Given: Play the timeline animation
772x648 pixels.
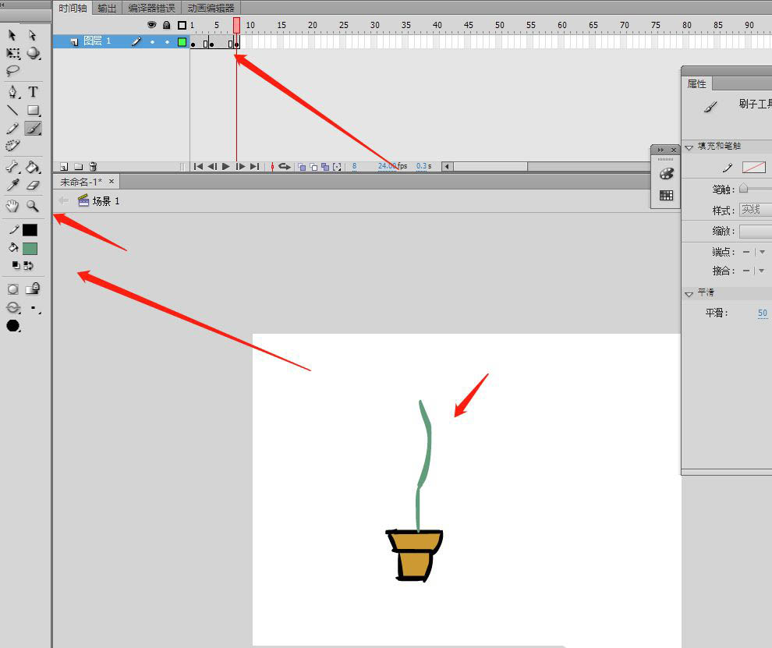Looking at the screenshot, I should click(x=226, y=166).
